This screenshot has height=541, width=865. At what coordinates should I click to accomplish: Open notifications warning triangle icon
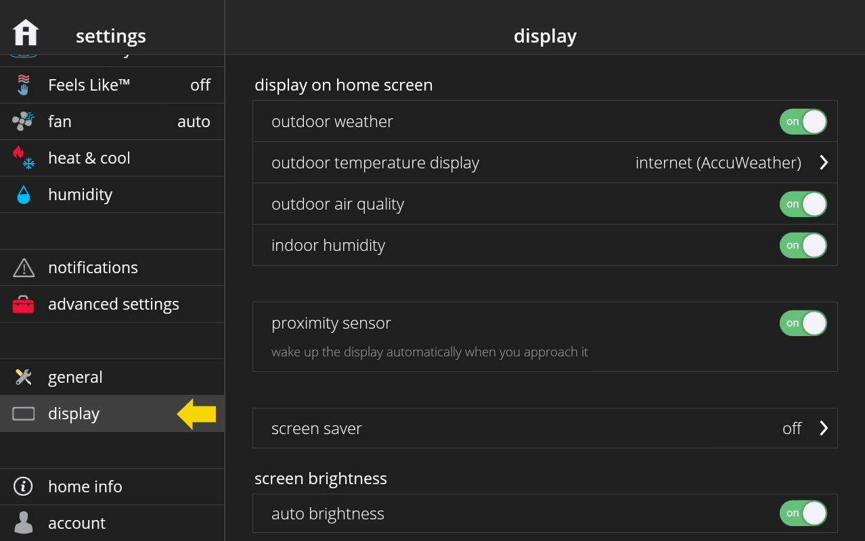(x=24, y=268)
